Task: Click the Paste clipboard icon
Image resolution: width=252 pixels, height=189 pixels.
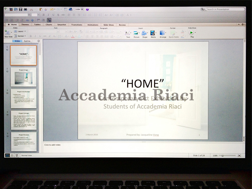Action: tap(41, 9)
